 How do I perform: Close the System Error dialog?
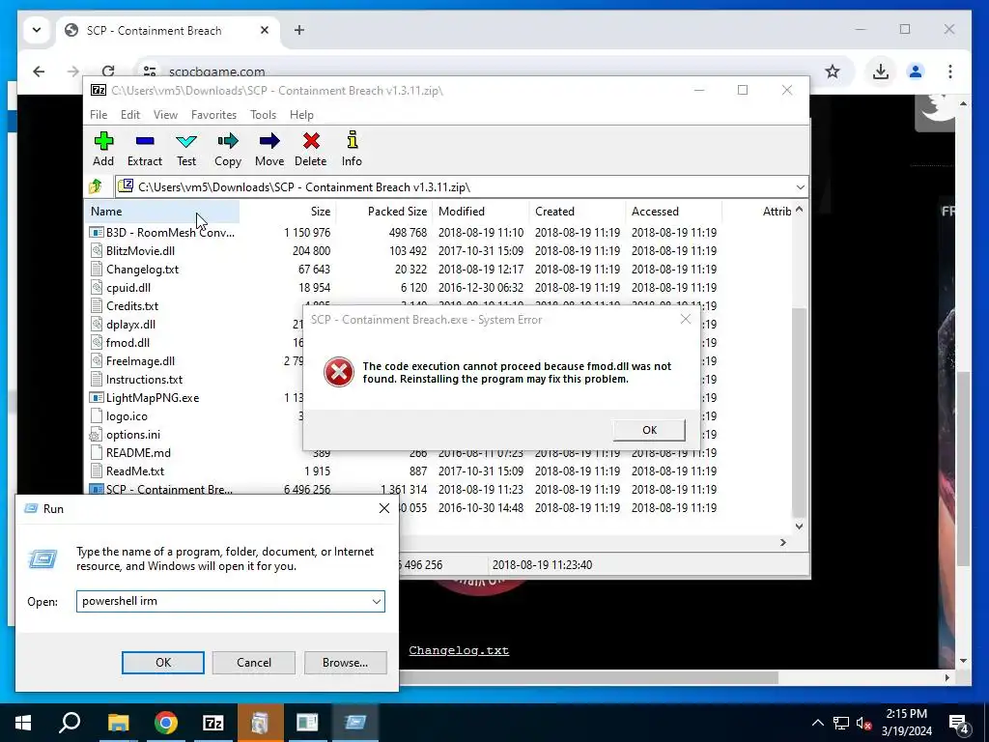point(686,319)
